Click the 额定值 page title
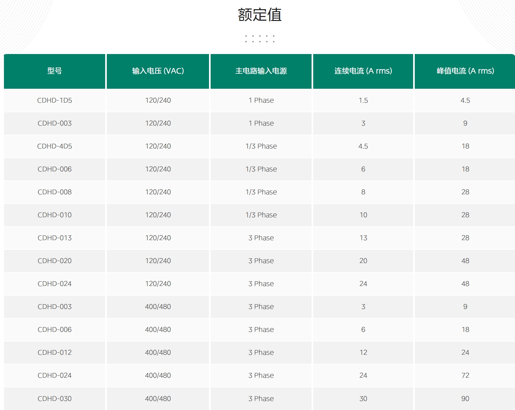 click(259, 15)
